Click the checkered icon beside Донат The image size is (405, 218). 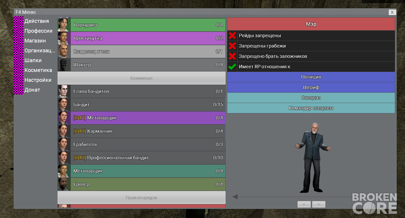pos(19,90)
